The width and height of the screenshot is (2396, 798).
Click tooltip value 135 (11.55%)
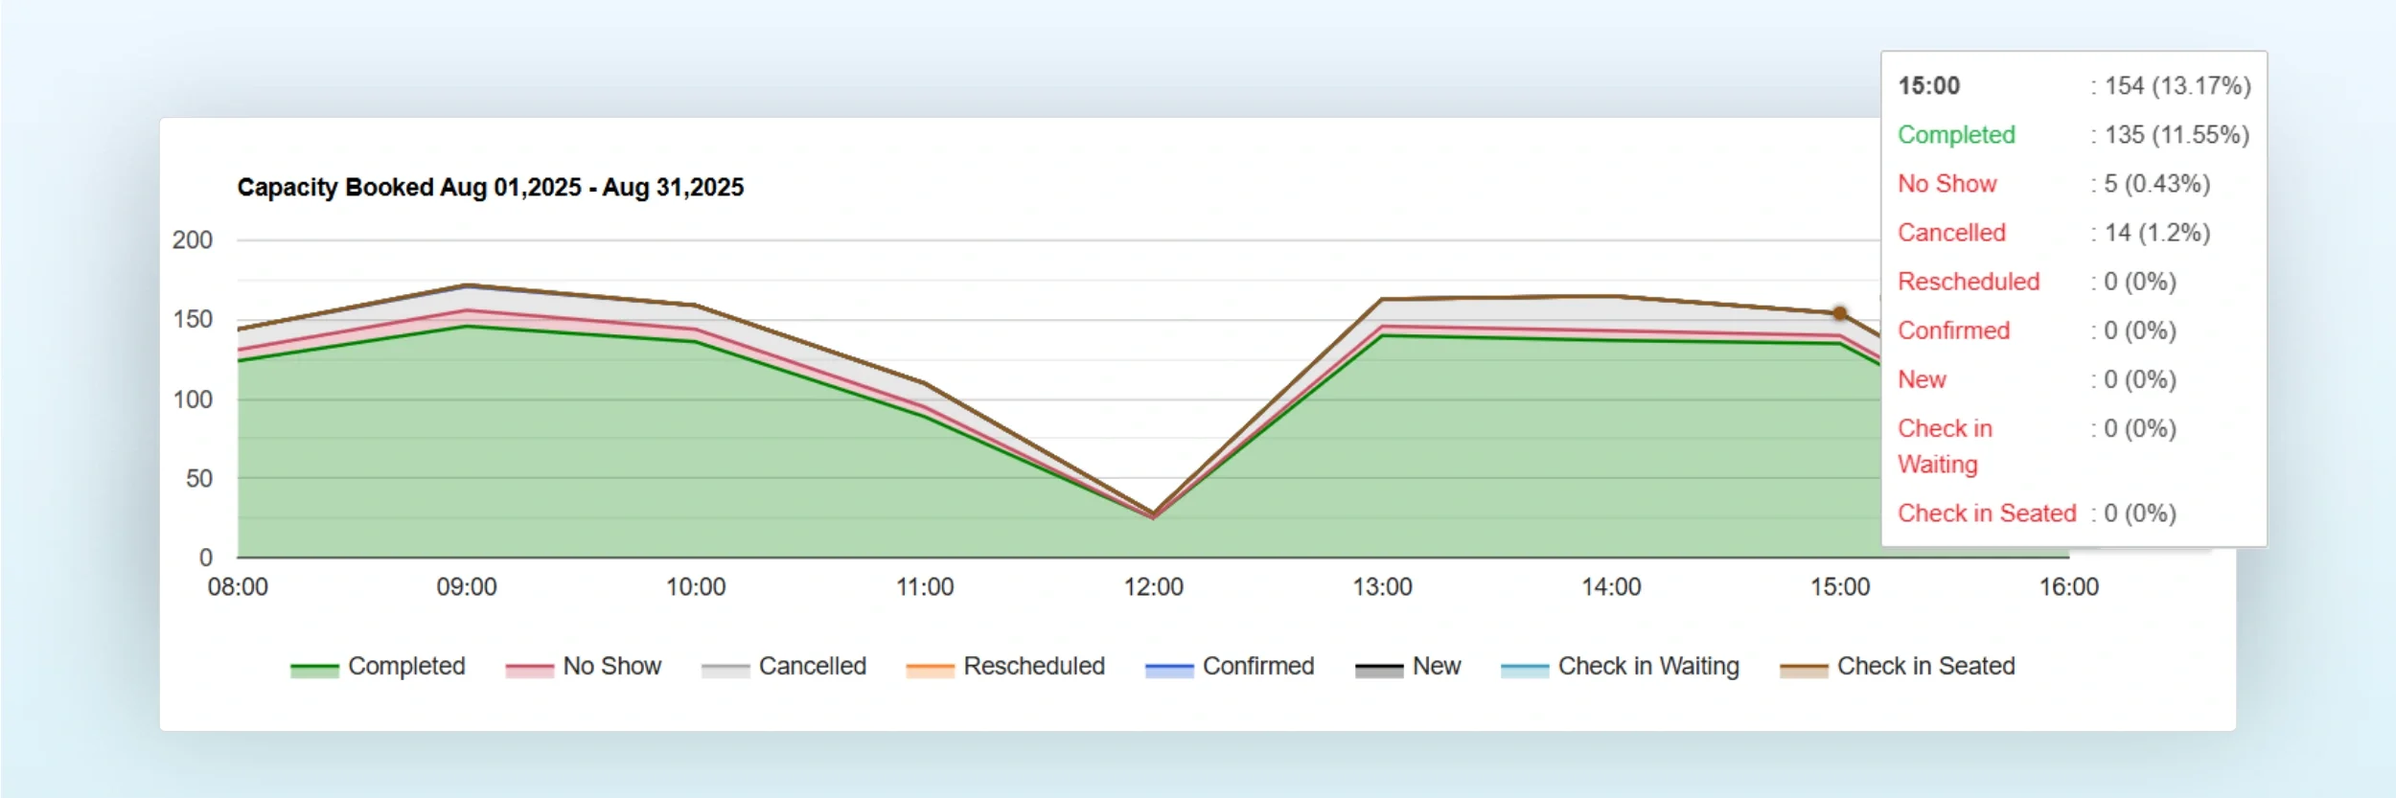(x=2177, y=134)
